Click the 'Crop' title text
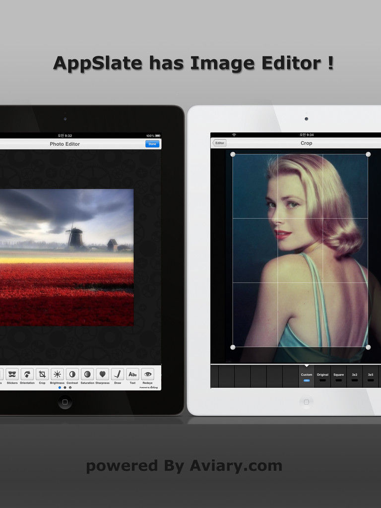Viewport: 381px width, 508px height. pyautogui.click(x=307, y=143)
